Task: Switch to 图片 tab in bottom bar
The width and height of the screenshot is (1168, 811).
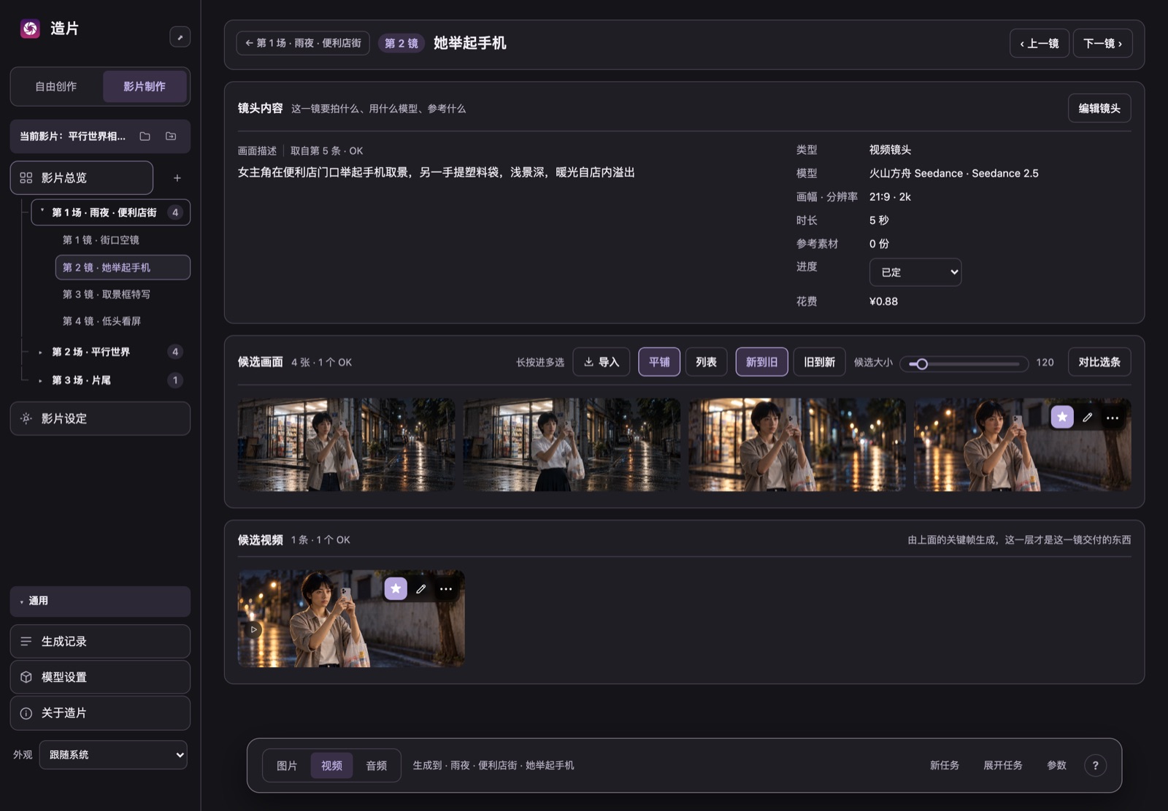Action: tap(287, 766)
